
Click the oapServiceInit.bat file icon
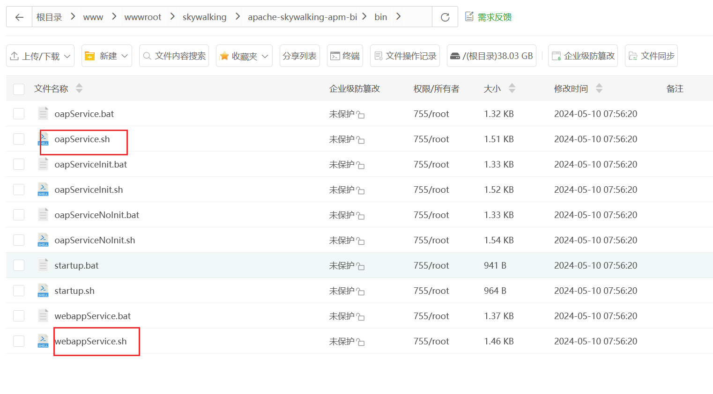point(43,164)
